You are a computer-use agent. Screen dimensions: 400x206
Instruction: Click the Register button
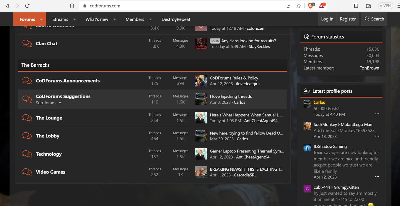[x=348, y=19]
